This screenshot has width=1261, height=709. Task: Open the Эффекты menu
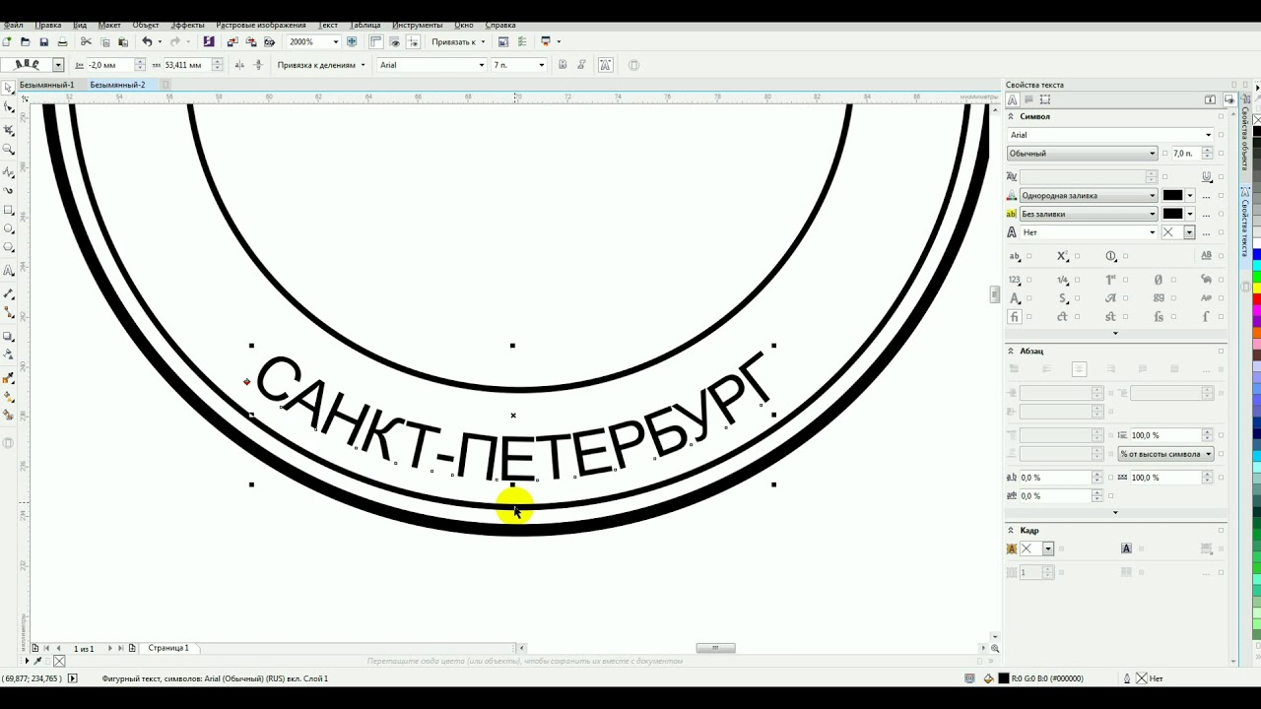click(x=187, y=25)
